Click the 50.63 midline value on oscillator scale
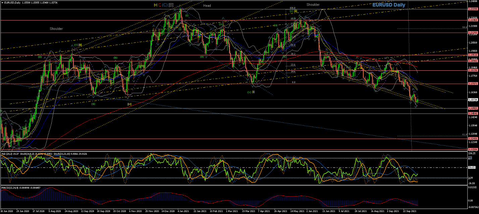Screen dimensions: 479x214 coord(472,167)
